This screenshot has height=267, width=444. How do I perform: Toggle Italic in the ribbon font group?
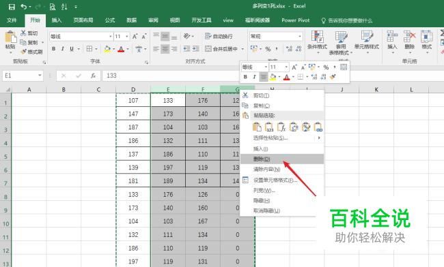click(x=63, y=49)
